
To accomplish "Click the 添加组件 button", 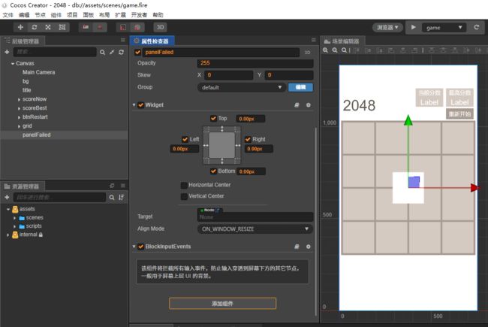I will point(222,303).
